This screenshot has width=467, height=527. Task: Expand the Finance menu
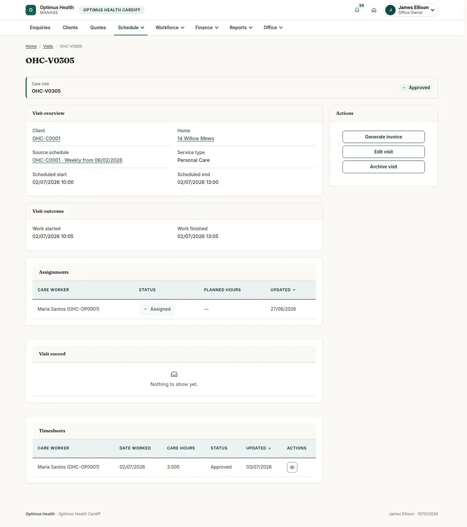[x=207, y=28]
